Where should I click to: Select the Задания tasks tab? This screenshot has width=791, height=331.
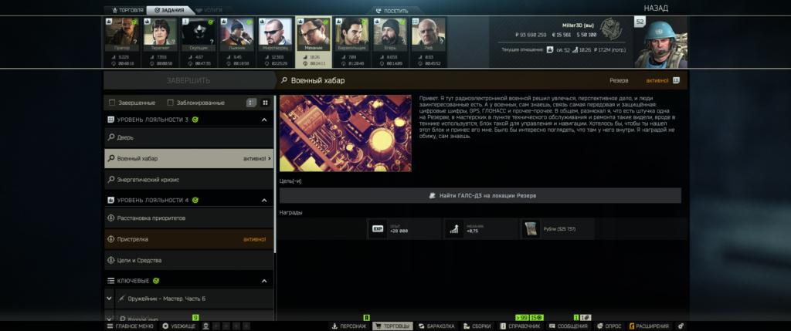coord(169,10)
